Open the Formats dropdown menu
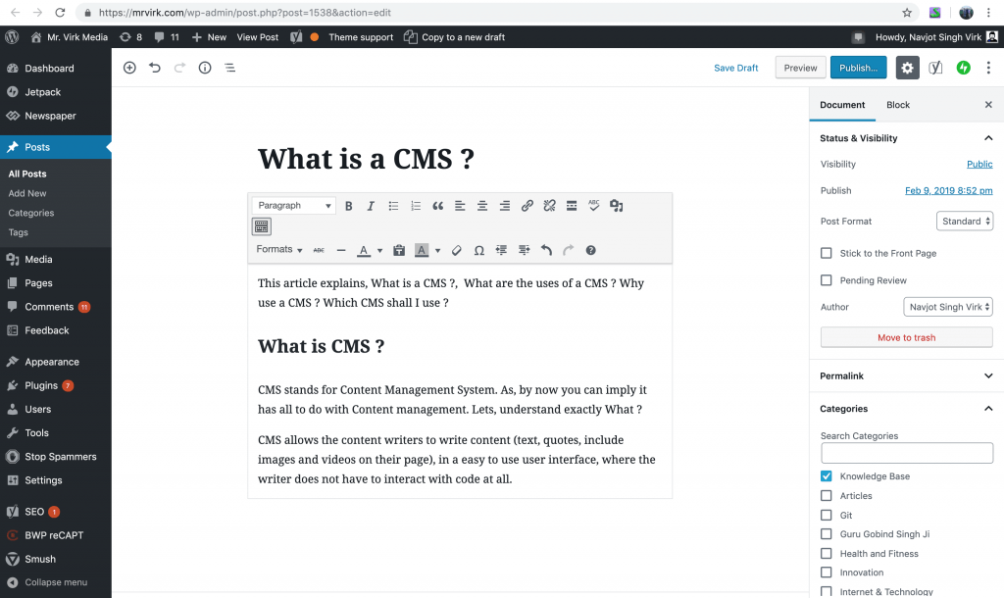Image resolution: width=1004 pixels, height=598 pixels. pos(279,250)
